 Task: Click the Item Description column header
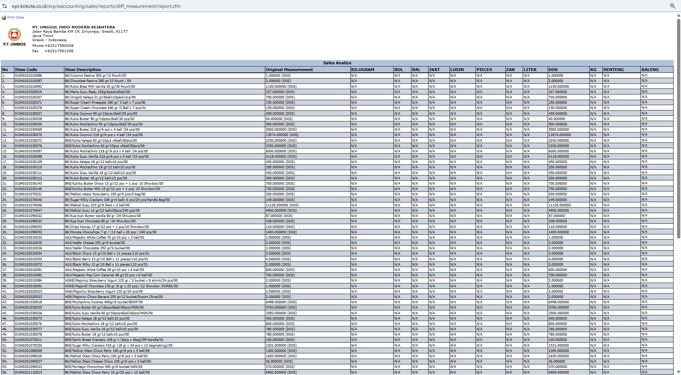click(x=83, y=70)
